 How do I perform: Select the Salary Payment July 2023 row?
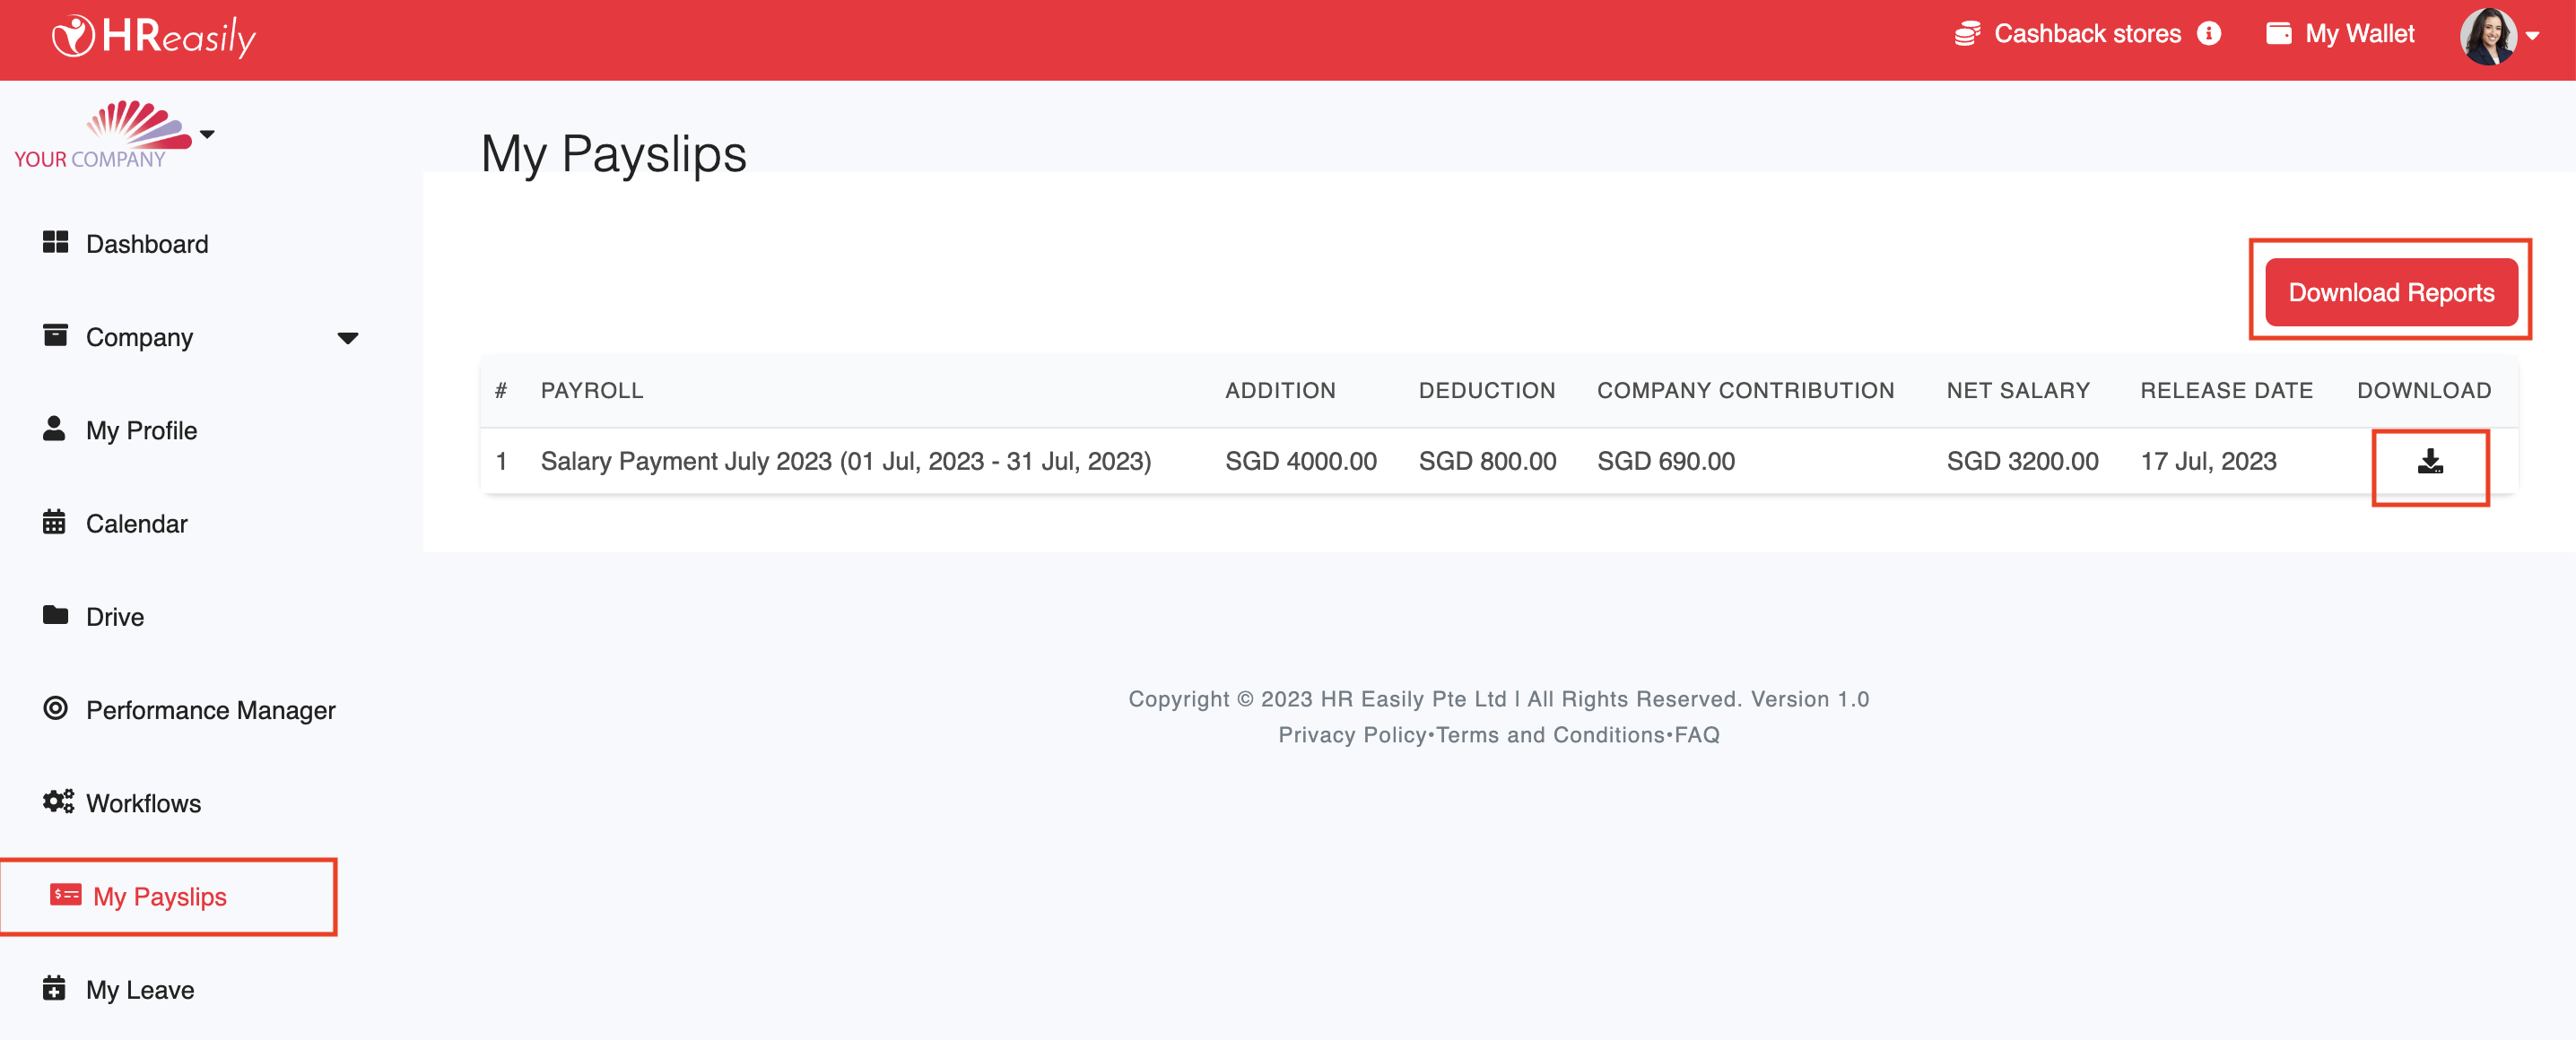(x=845, y=461)
